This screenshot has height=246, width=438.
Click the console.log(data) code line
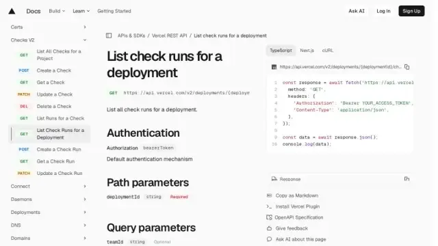[x=307, y=144]
